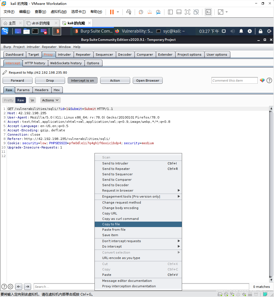
Task: Expand the stretch display dropdown arrow
Action: [x=226, y=12]
